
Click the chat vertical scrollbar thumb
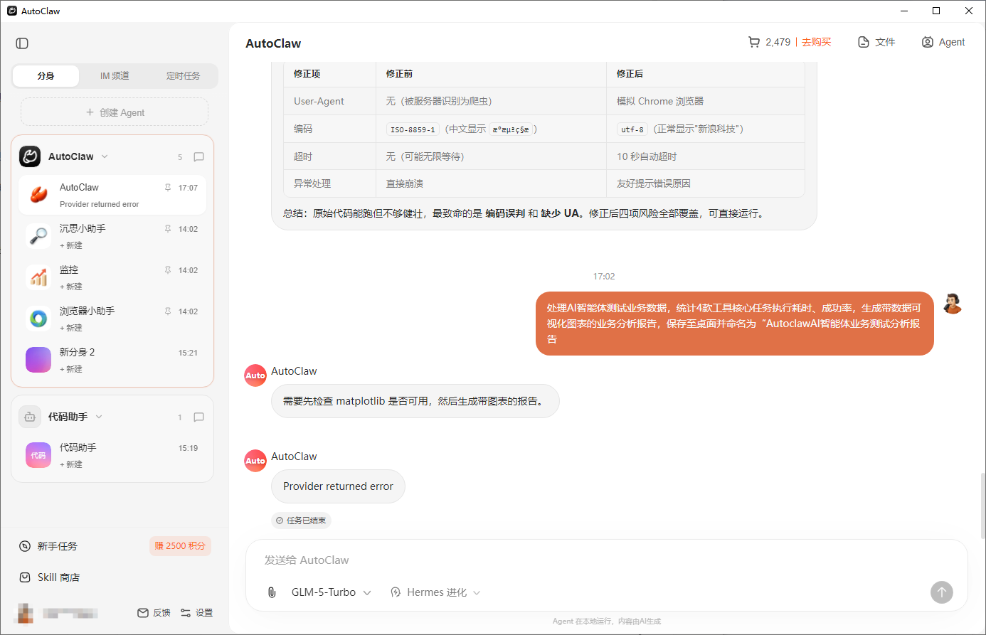click(x=983, y=505)
